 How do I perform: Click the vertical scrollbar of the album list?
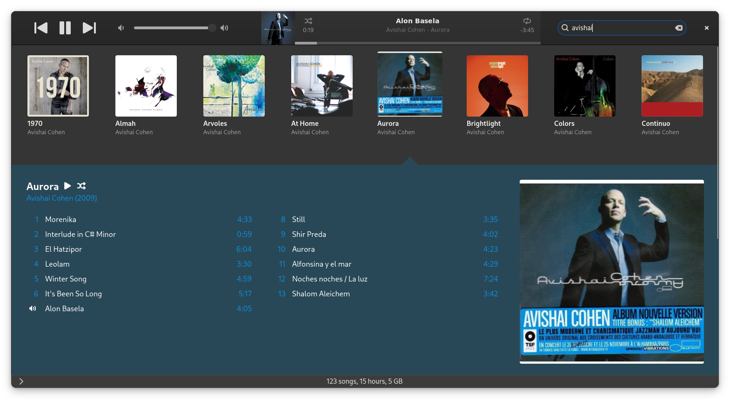pyautogui.click(x=717, y=144)
